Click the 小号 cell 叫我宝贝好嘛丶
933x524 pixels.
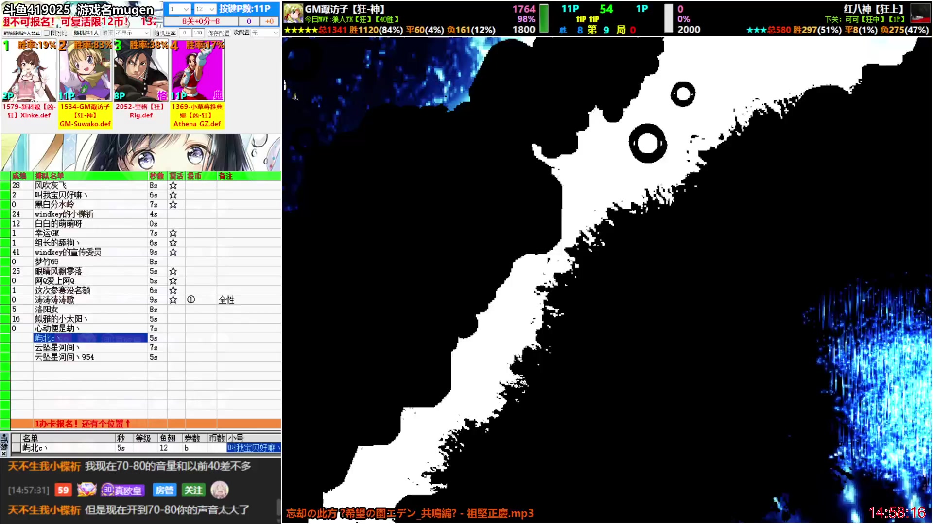point(253,448)
